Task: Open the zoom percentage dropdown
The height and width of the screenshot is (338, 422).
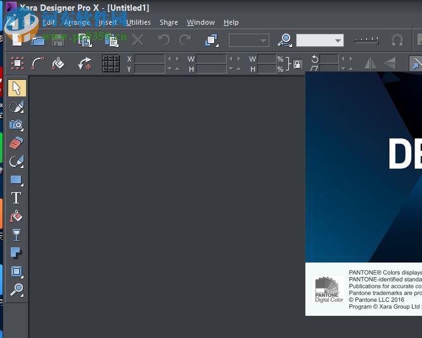Action: click(x=338, y=41)
